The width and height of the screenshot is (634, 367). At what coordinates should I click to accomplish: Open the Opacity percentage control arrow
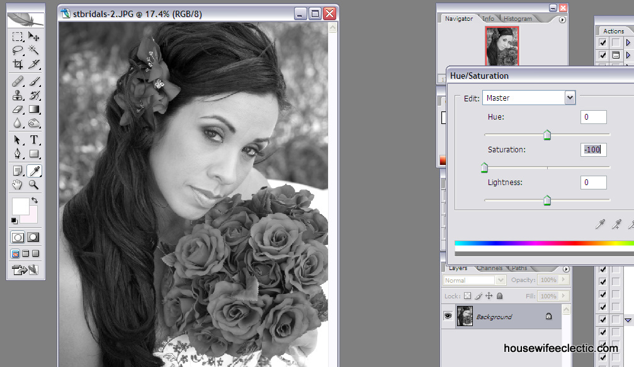(x=563, y=279)
